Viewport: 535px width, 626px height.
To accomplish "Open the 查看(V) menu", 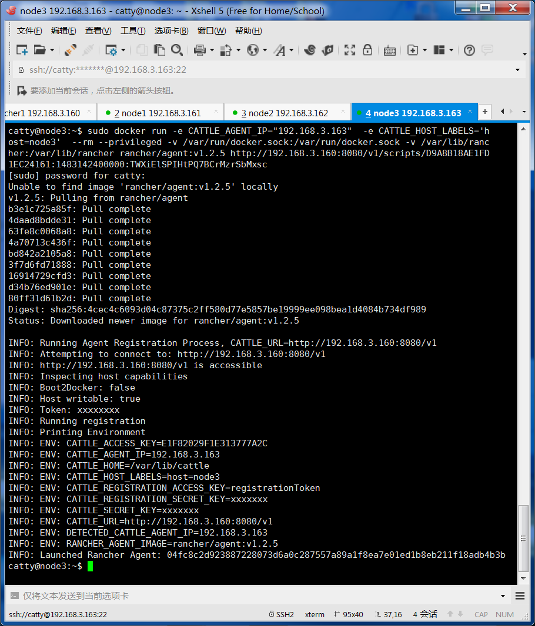I will 98,31.
